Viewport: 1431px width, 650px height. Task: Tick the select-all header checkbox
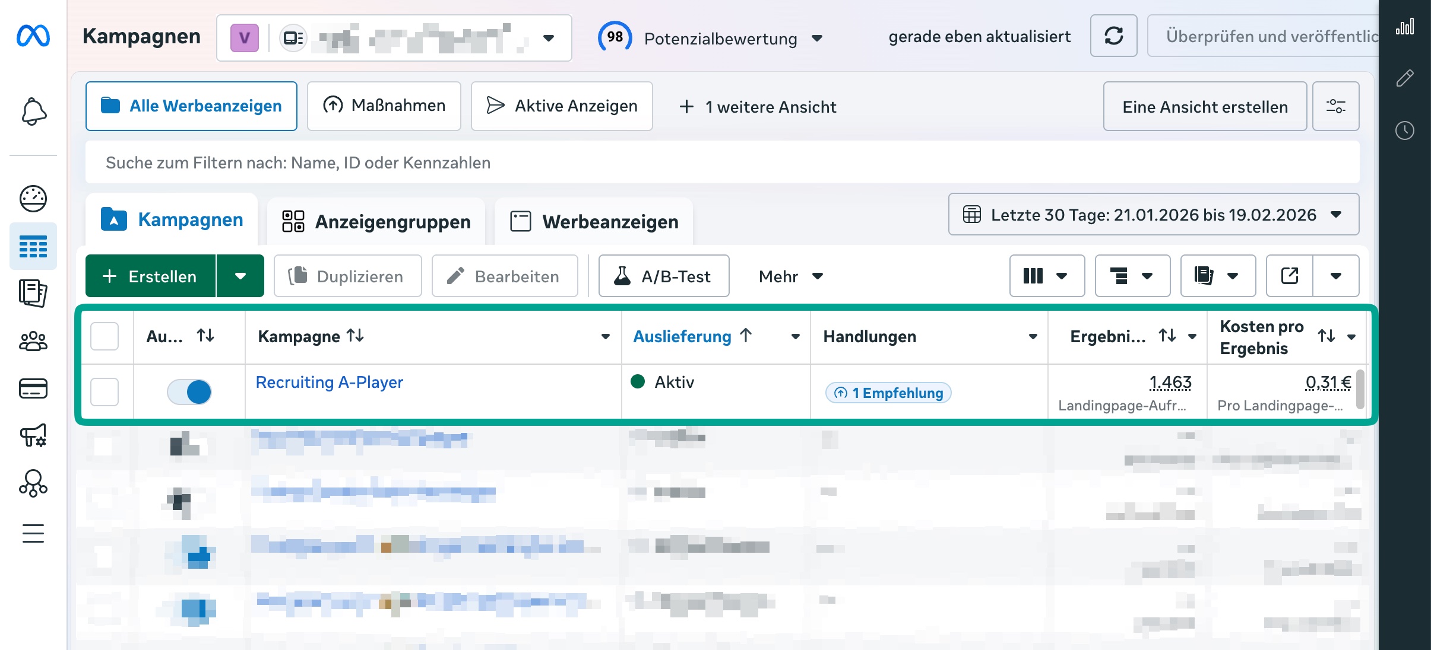click(105, 336)
